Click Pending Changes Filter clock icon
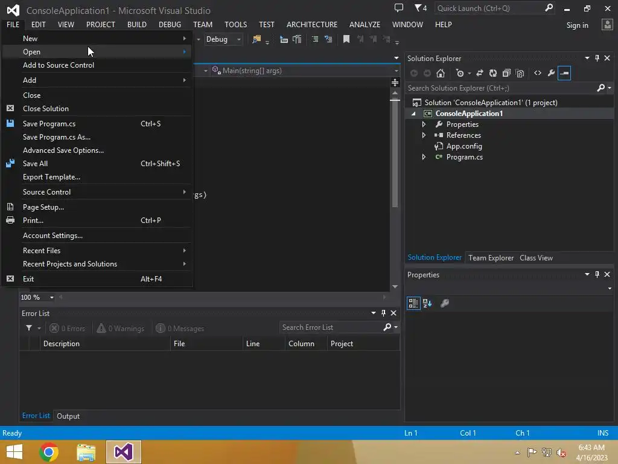Screen dimensions: 618x464 pos(459,73)
